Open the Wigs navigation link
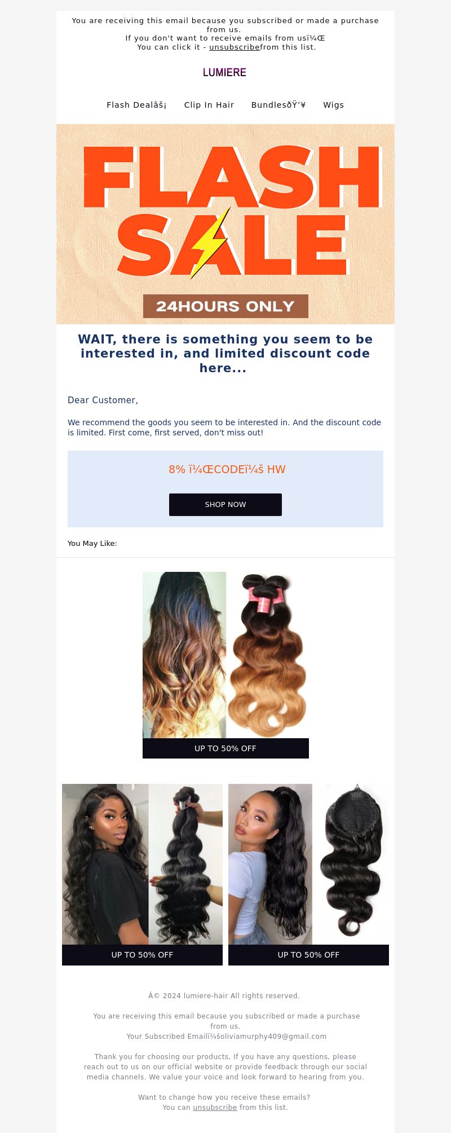Screen dimensions: 451x1133 [x=333, y=105]
